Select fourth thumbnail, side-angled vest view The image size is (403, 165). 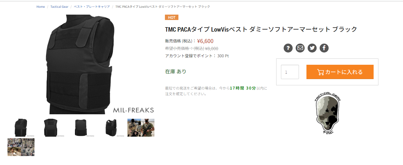(x=111, y=128)
